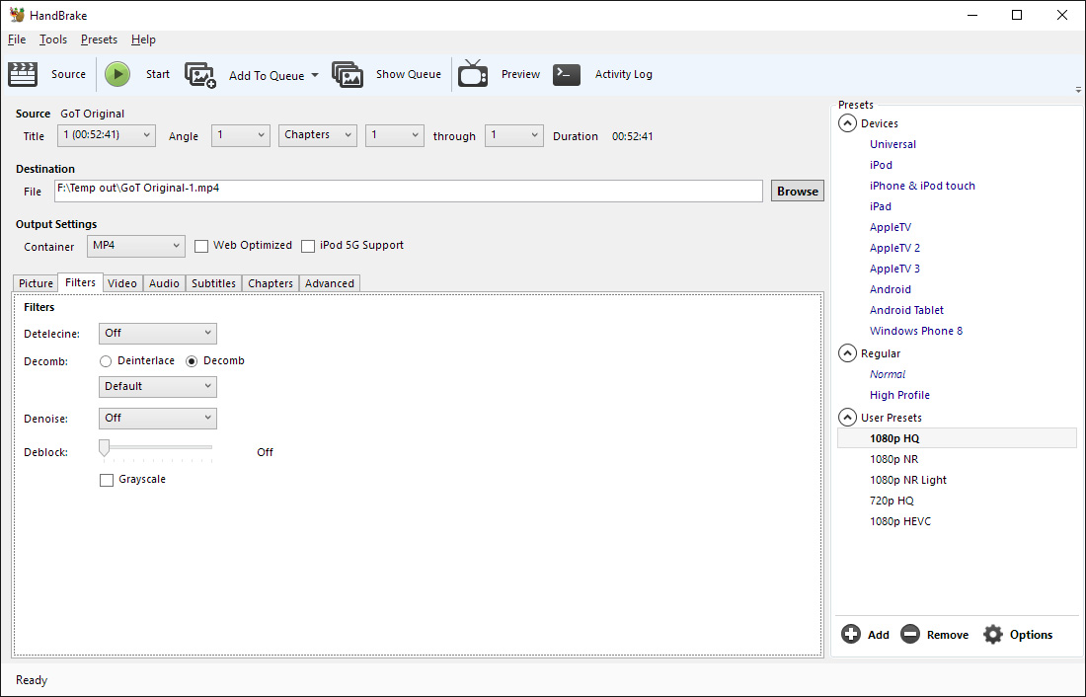Switch to the Advanced tab
This screenshot has width=1086, height=697.
coord(330,283)
